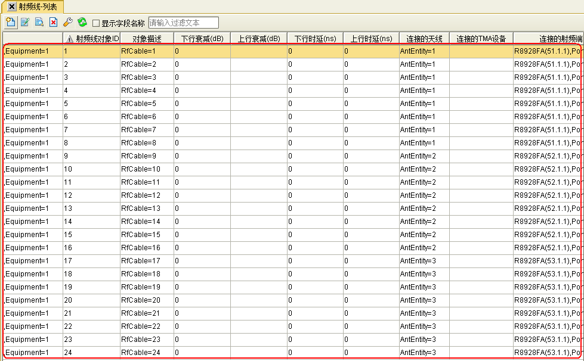Viewport: 584px width, 361px height.
Task: Select the RfCable=7 cell
Action: 147,130
